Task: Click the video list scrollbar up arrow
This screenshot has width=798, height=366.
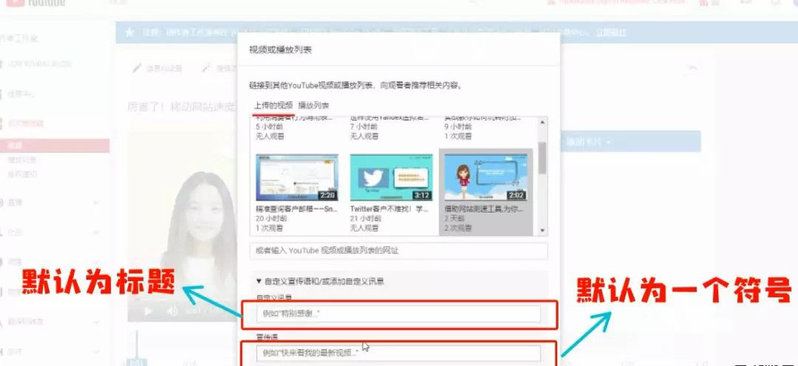Action: [x=542, y=122]
